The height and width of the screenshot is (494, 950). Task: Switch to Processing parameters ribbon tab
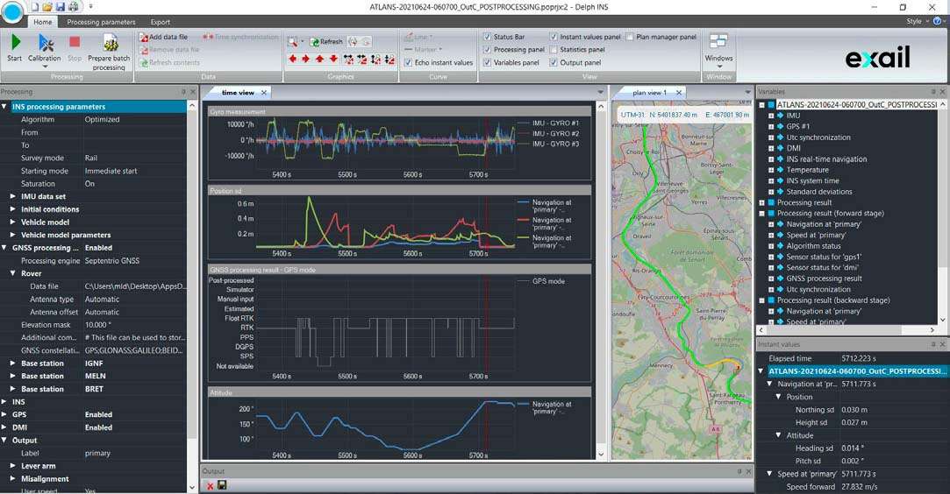coord(101,22)
